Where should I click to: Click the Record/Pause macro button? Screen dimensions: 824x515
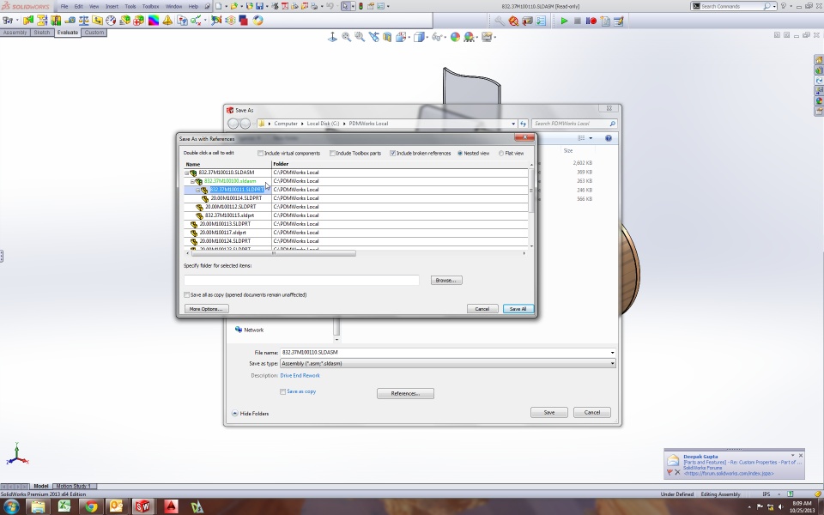[591, 21]
